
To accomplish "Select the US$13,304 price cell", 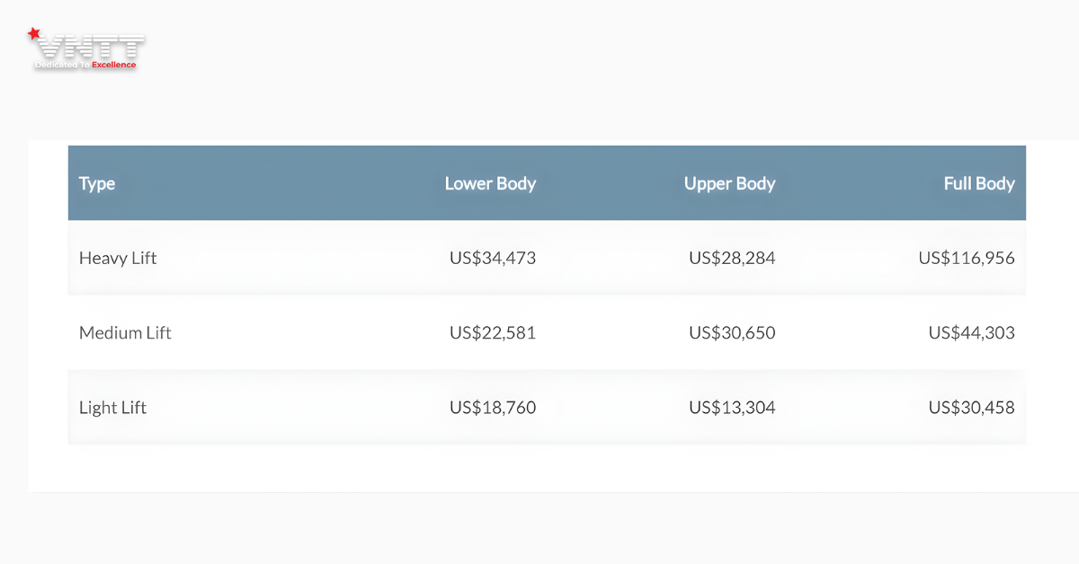I will click(732, 407).
